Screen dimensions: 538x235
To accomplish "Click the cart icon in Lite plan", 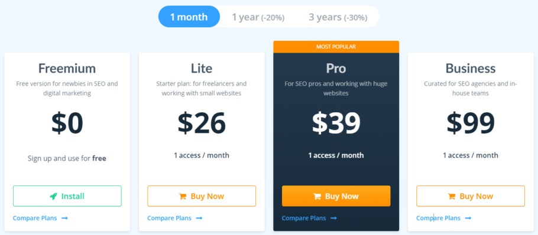I will click(183, 196).
